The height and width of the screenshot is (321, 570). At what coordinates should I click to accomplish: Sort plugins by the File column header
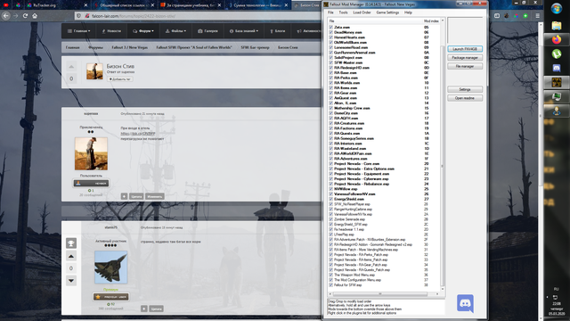coord(374,21)
